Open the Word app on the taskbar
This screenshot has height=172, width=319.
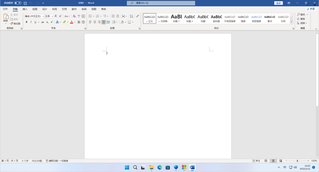tap(192, 167)
